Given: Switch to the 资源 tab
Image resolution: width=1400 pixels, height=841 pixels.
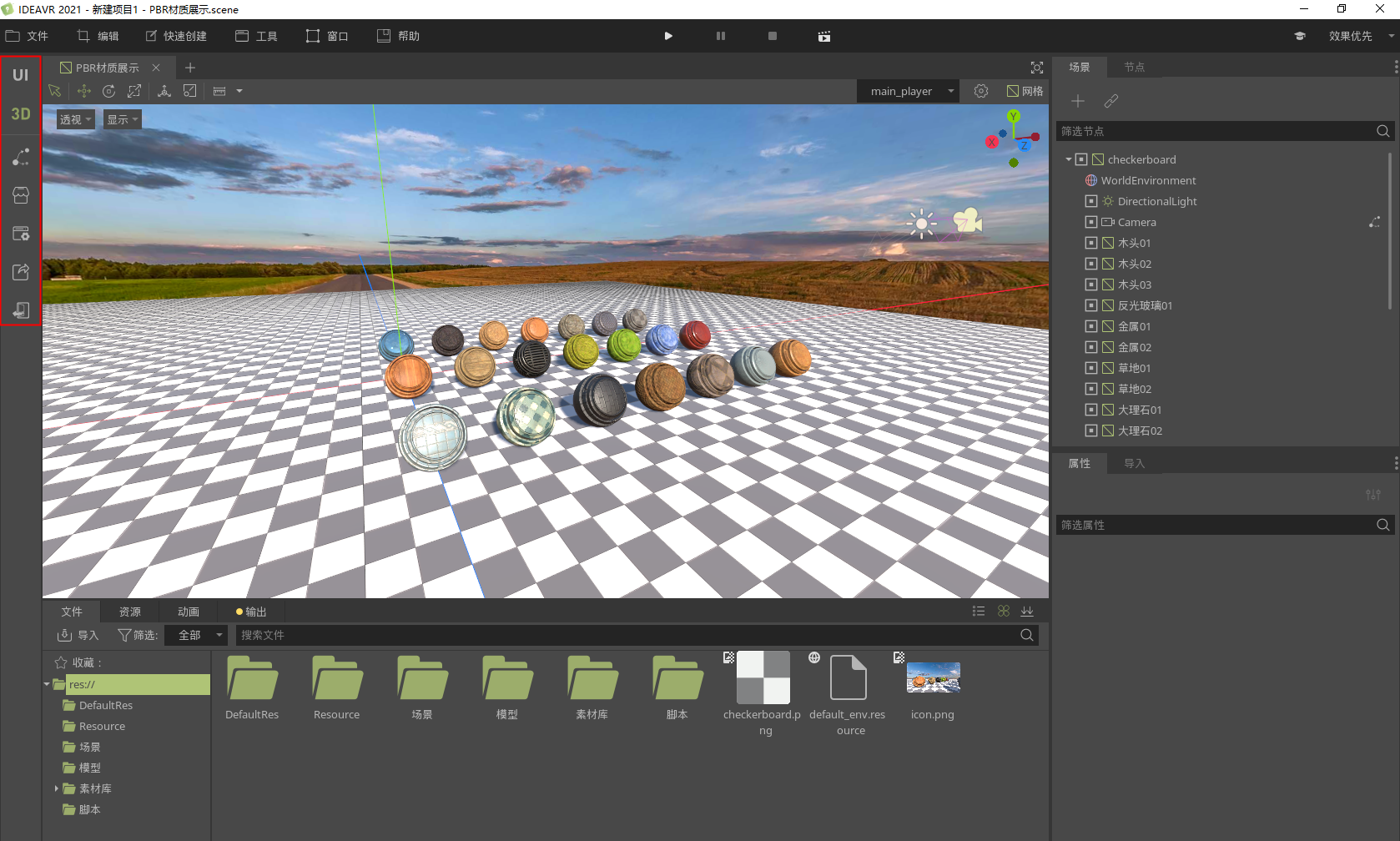Looking at the screenshot, I should pyautogui.click(x=129, y=612).
